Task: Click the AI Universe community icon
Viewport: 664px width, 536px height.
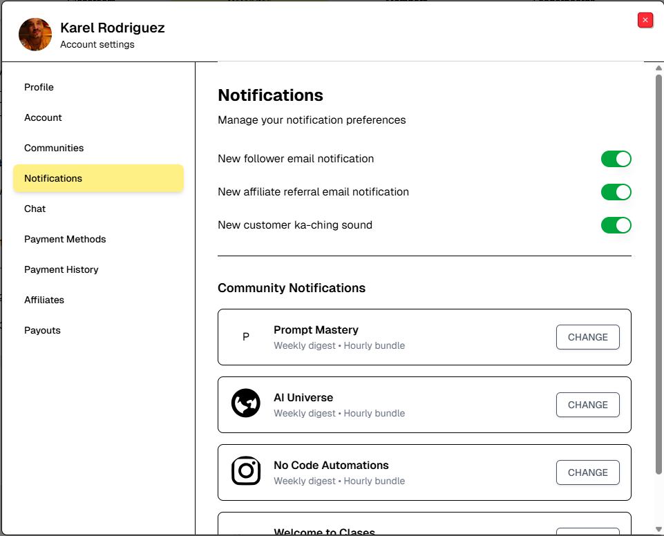Action: point(245,404)
